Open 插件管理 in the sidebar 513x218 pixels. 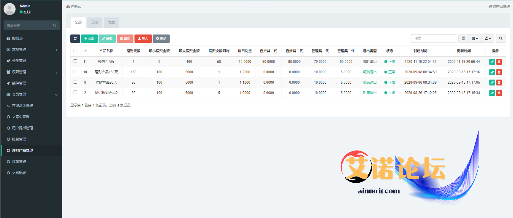coord(31,83)
